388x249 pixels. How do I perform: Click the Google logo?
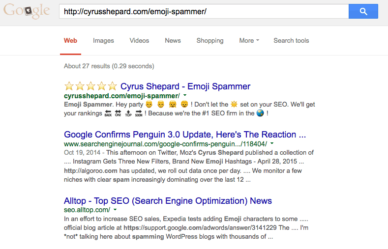tap(27, 11)
